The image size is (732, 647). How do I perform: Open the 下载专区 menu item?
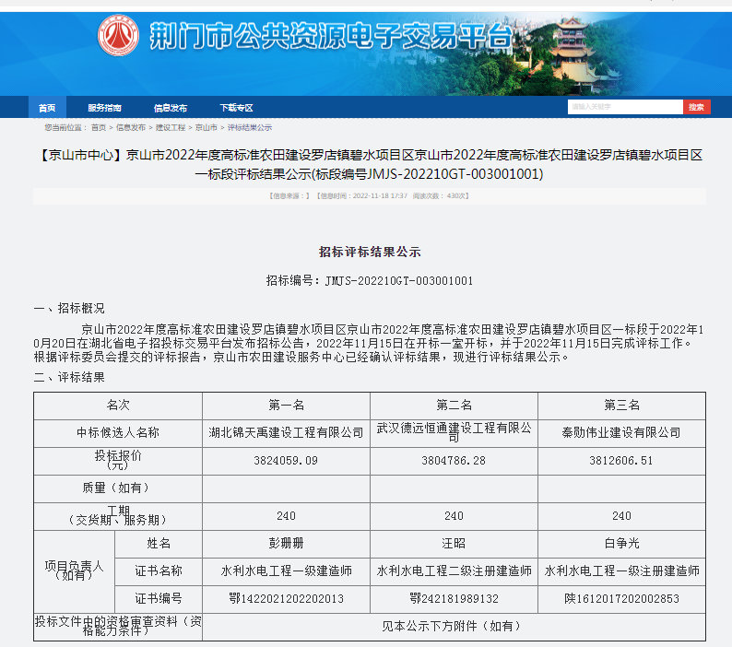(x=235, y=108)
